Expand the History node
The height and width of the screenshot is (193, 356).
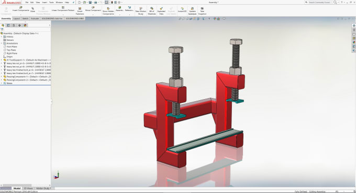pos(2,37)
